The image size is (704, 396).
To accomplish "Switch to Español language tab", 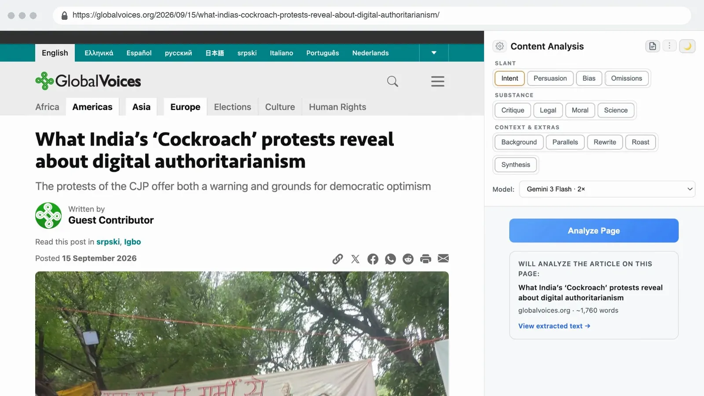I will [x=139, y=53].
